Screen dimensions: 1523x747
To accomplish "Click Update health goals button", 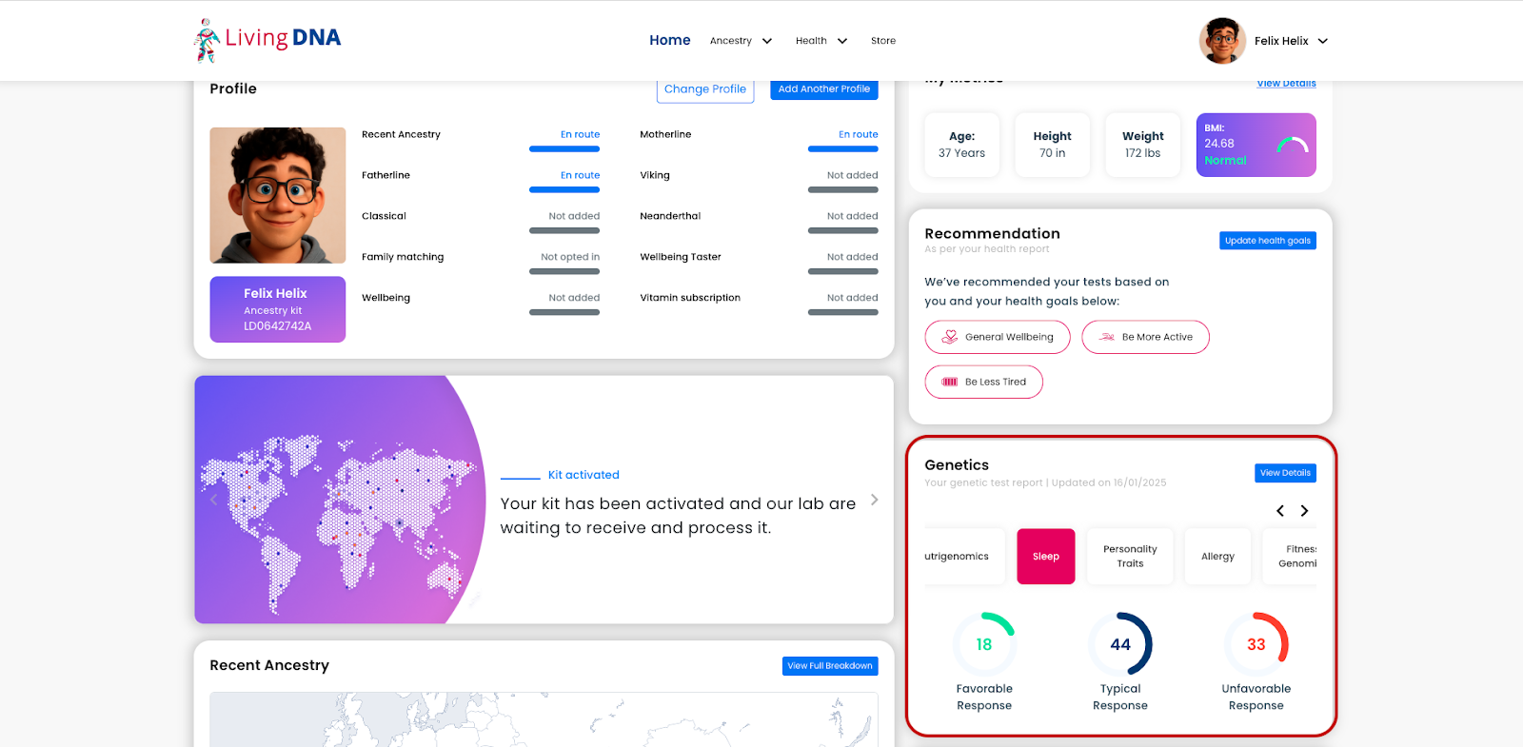I will tap(1268, 241).
